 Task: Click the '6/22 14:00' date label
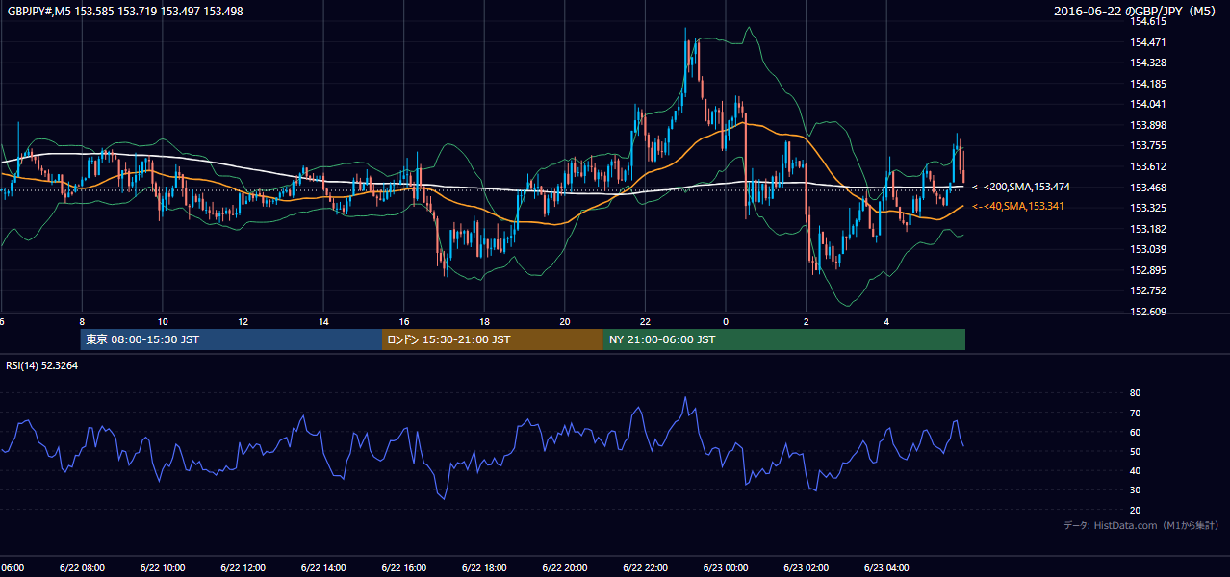[322, 567]
